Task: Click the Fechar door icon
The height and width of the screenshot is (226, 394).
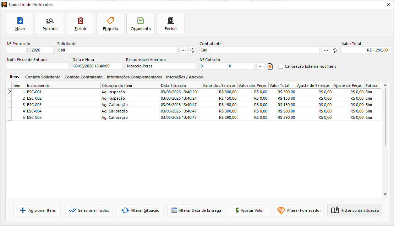Action: [171, 21]
